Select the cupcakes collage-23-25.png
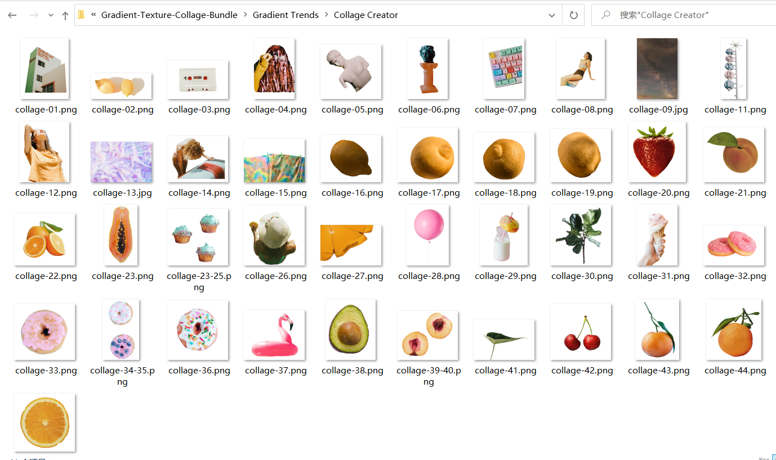The image size is (776, 460). 198,237
